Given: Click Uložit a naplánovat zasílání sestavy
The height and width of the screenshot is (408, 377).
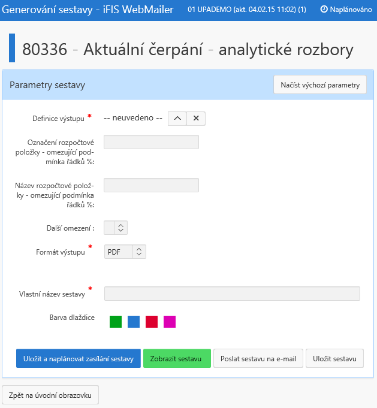Looking at the screenshot, I should pos(79,358).
